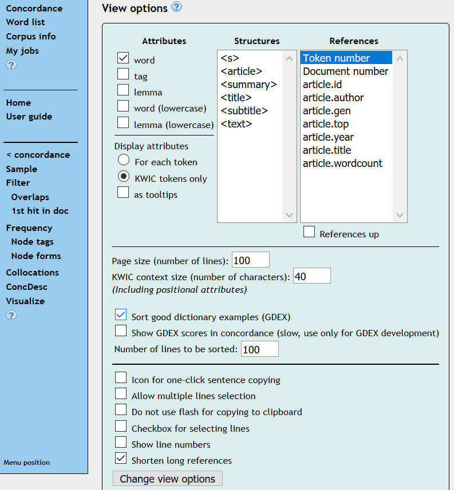Select KWIC tokens only radio button
Screen dimensions: 454x490
124,176
